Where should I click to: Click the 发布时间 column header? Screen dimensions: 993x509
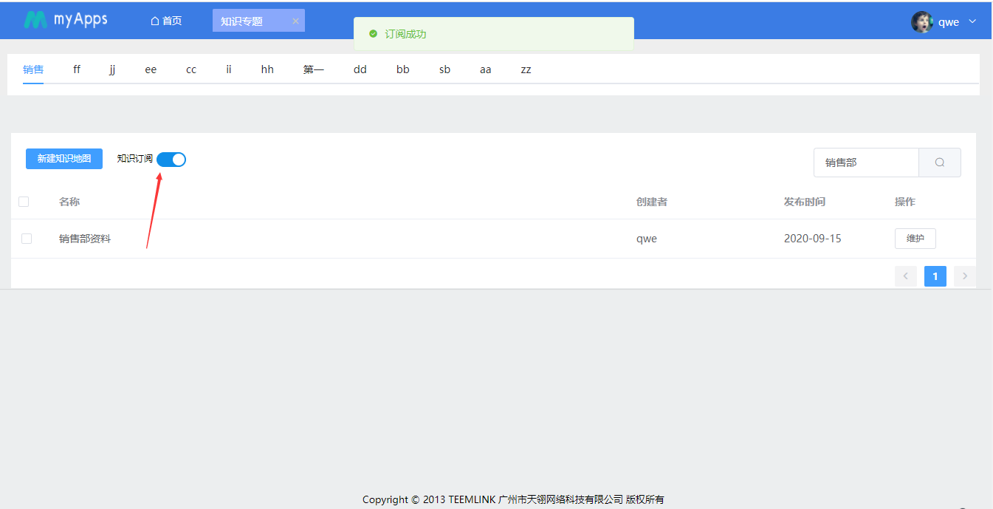pos(805,202)
